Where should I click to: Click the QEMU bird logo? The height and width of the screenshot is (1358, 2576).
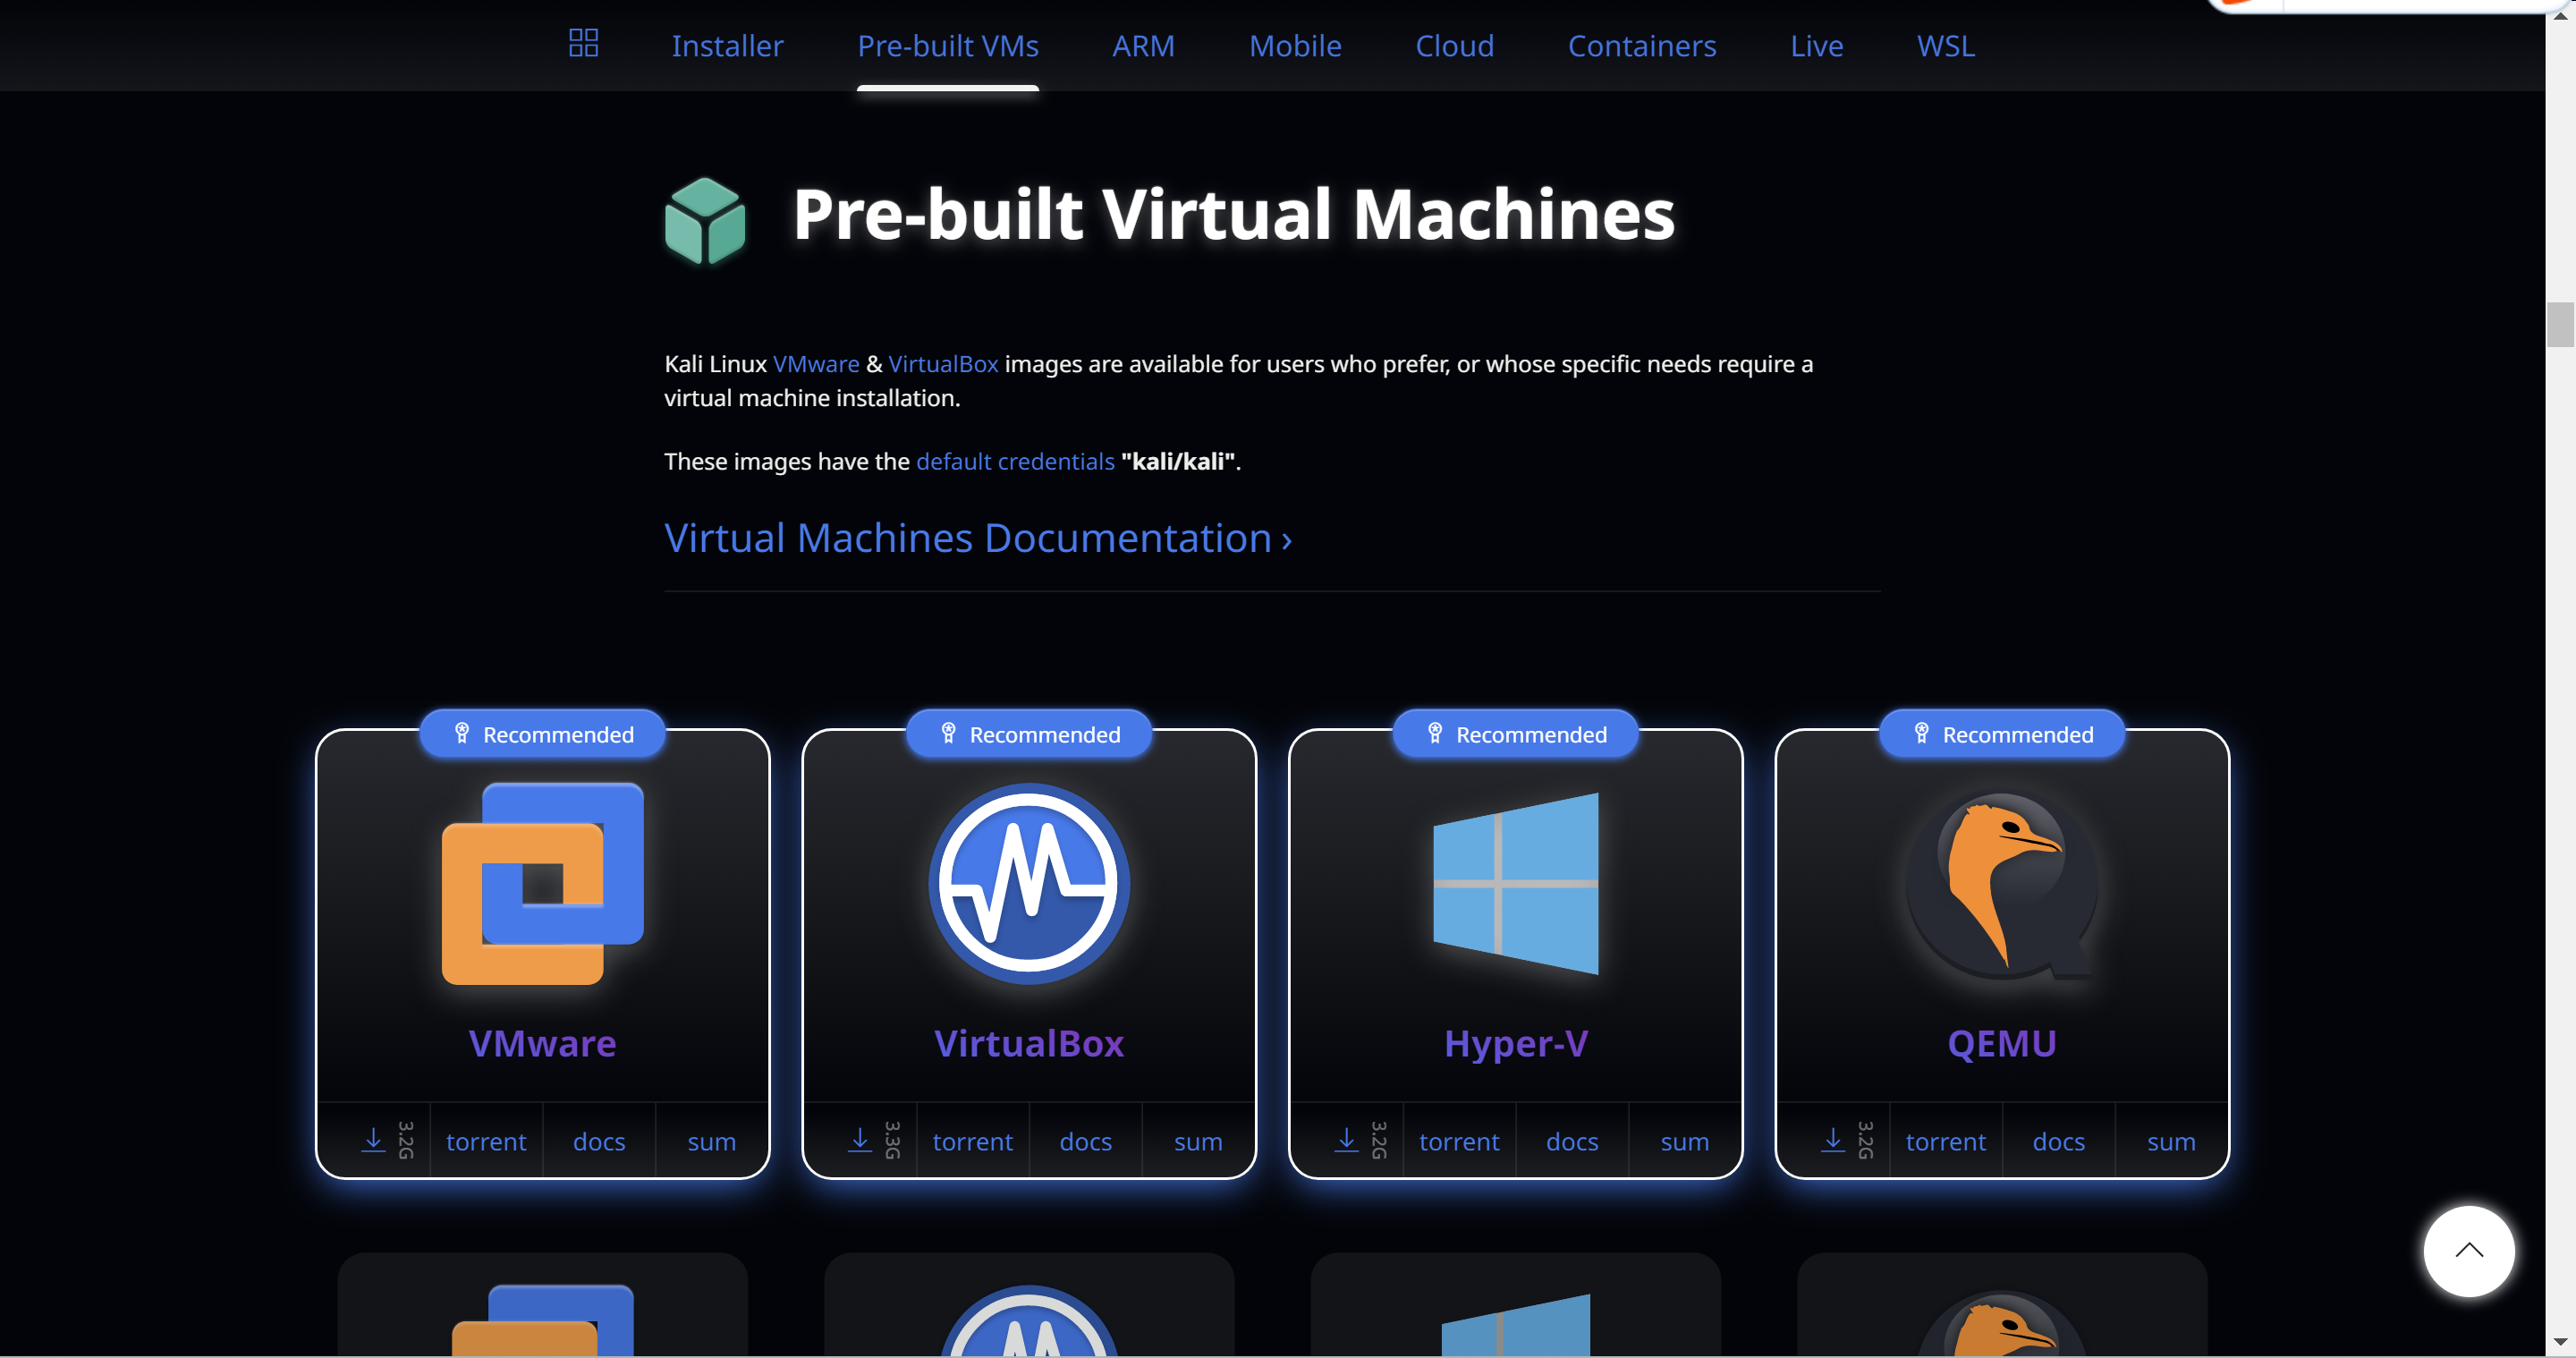(2001, 883)
